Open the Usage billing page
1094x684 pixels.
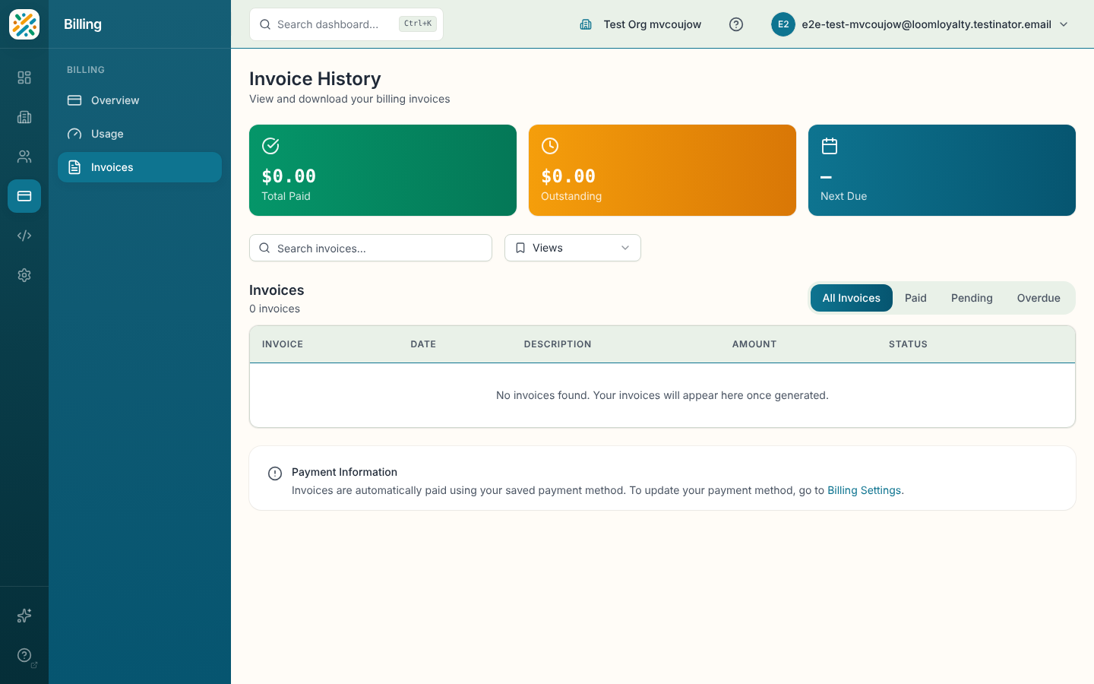pyautogui.click(x=140, y=134)
